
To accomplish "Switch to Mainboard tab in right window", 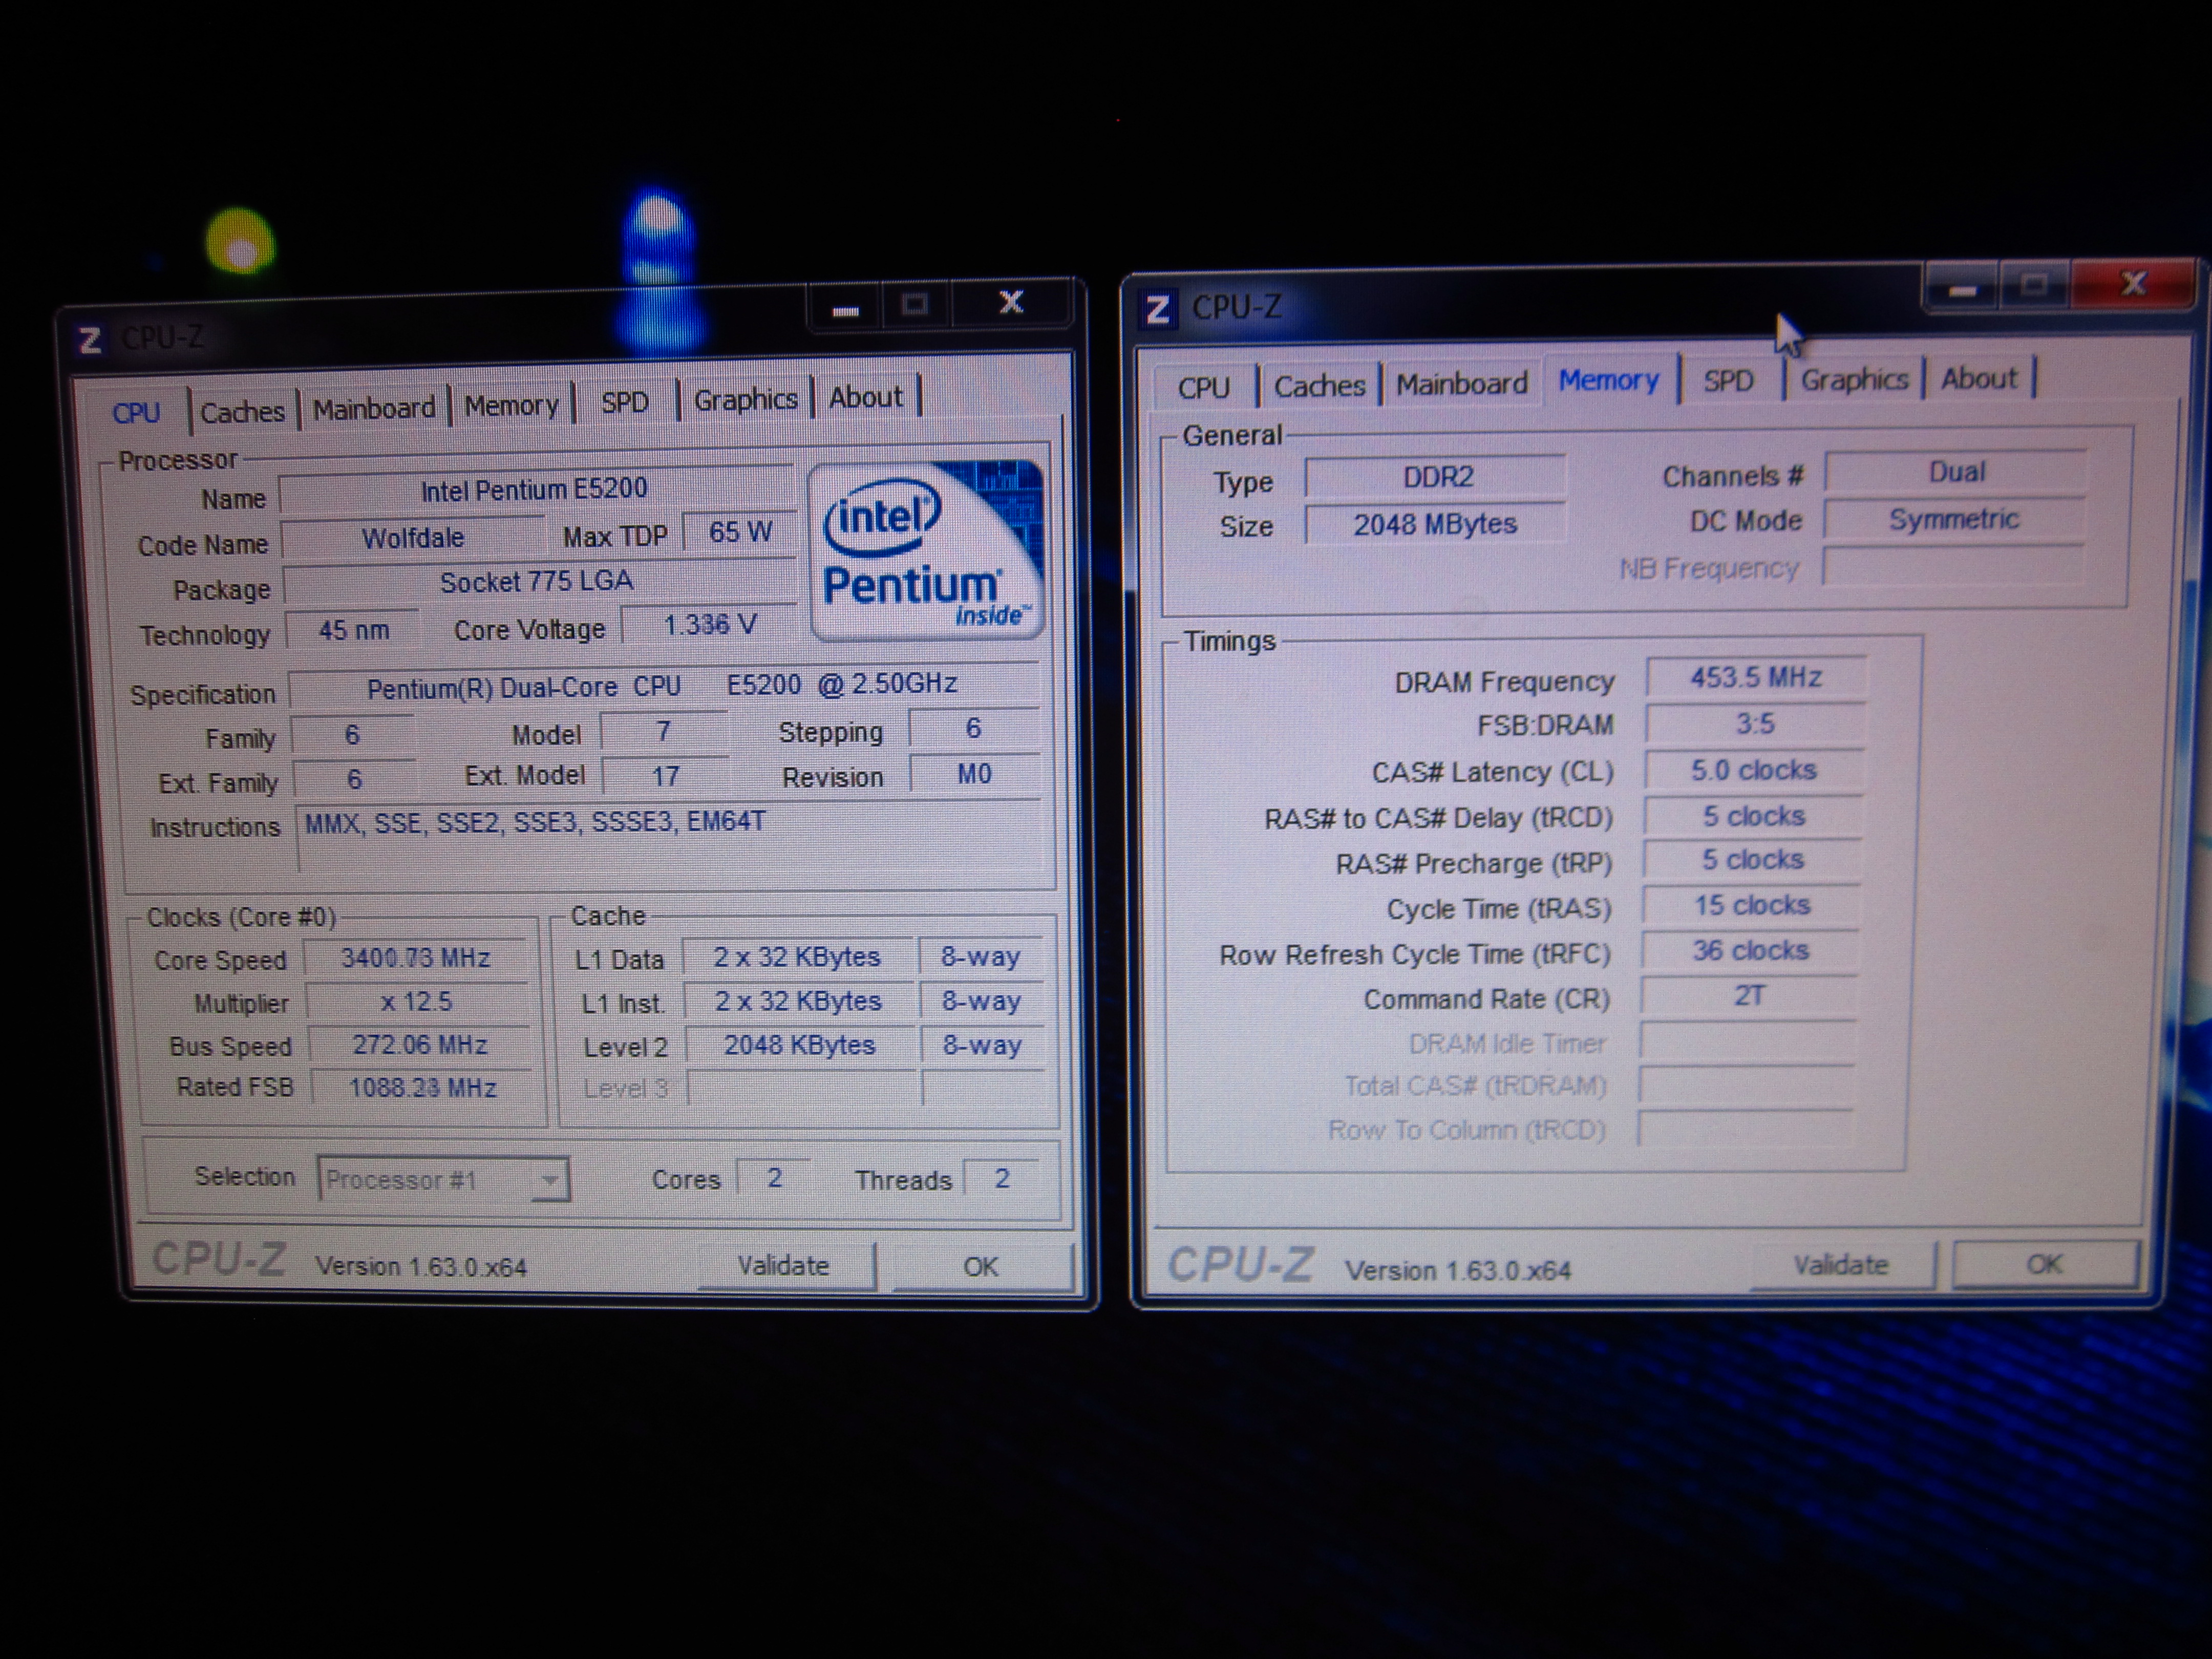I will pos(1462,384).
